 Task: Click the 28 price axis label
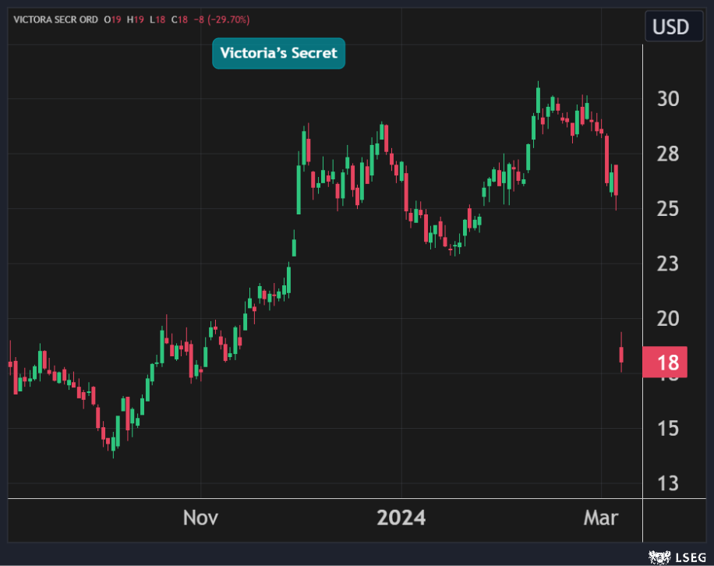(x=668, y=154)
